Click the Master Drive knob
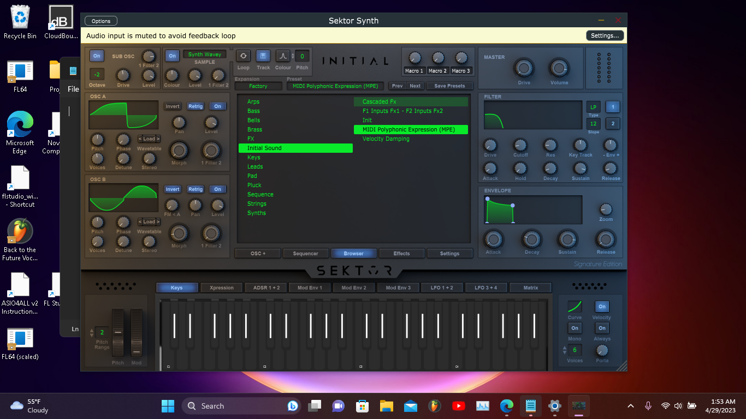Image resolution: width=746 pixels, height=419 pixels. point(524,68)
